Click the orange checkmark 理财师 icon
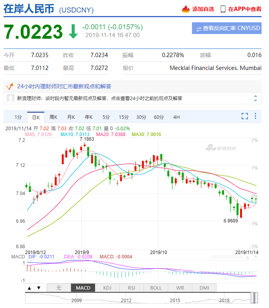This screenshot has height=308, width=269. (x=10, y=86)
